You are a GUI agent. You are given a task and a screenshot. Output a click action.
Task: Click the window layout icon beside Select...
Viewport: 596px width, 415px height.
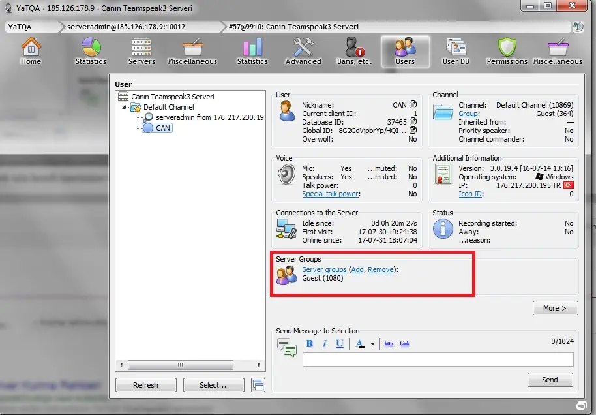click(258, 385)
